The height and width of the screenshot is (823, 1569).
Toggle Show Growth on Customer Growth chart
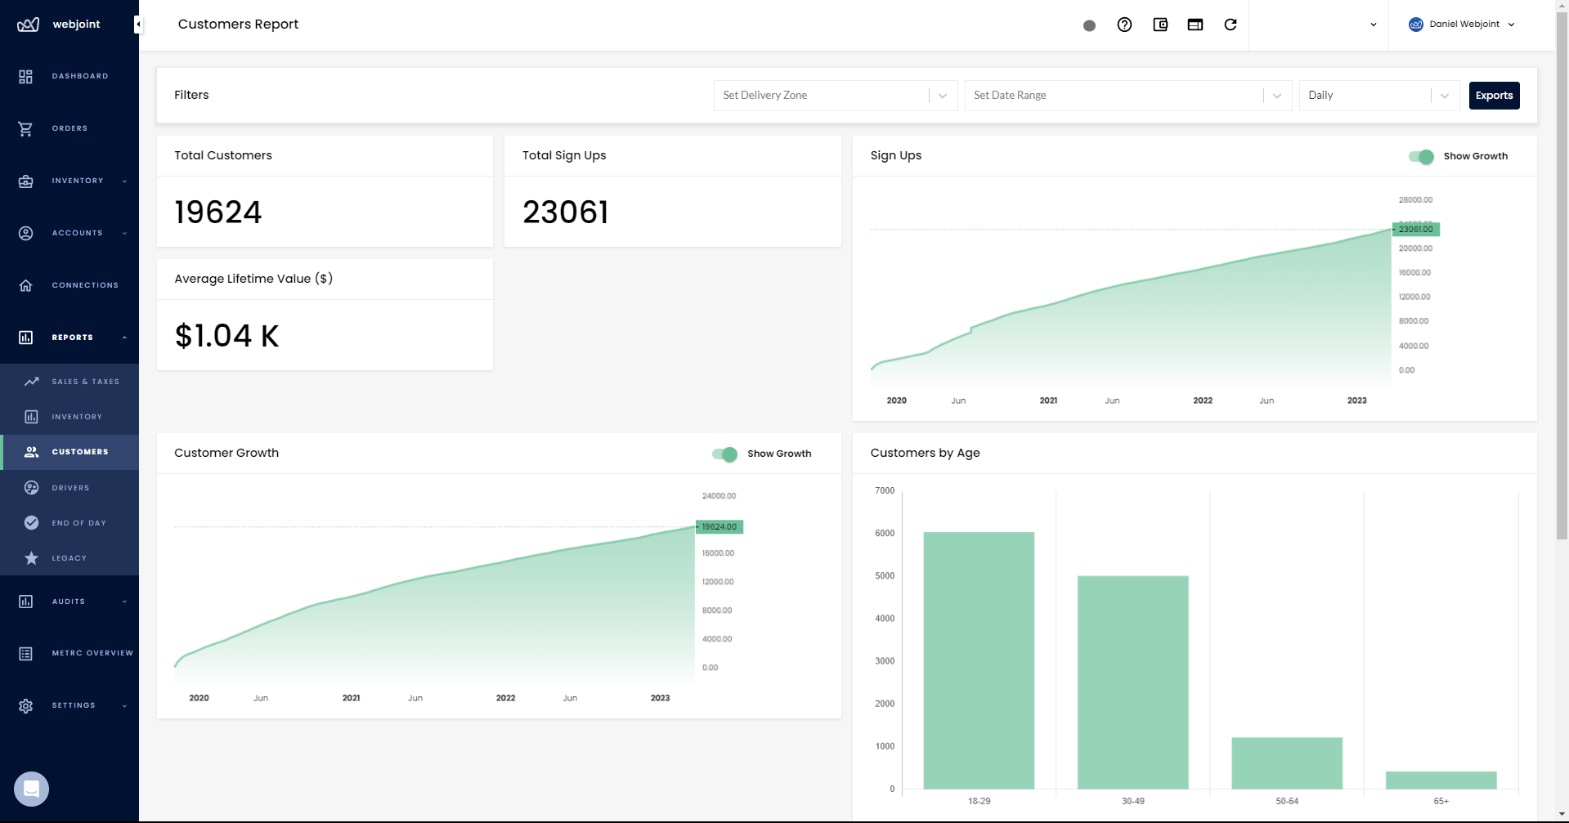[x=724, y=454]
